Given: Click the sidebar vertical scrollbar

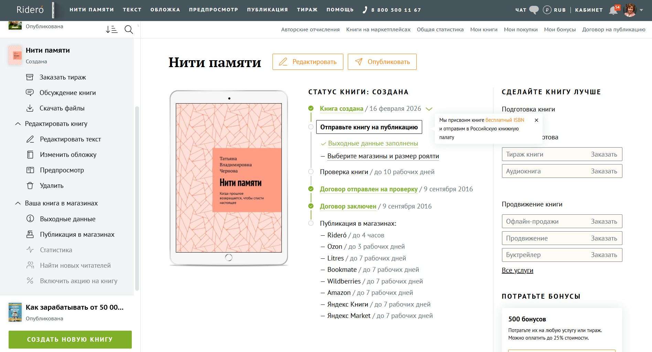Looking at the screenshot, I should 137,199.
